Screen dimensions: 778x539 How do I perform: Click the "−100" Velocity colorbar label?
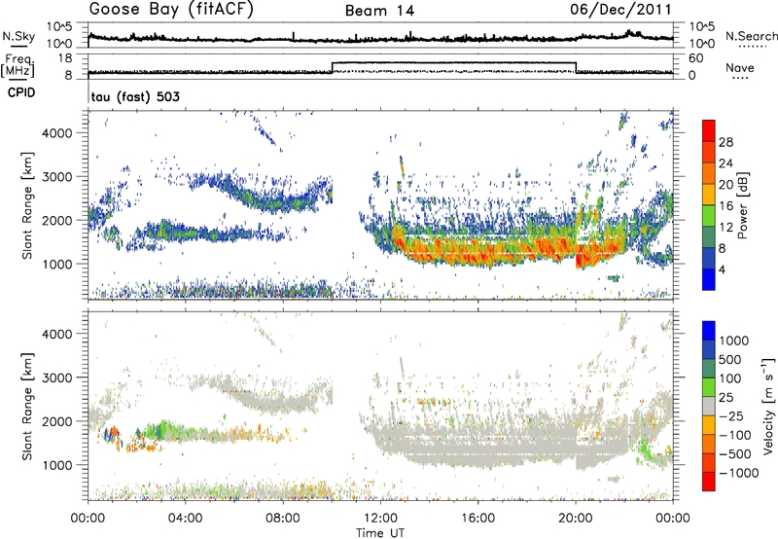click(x=735, y=435)
